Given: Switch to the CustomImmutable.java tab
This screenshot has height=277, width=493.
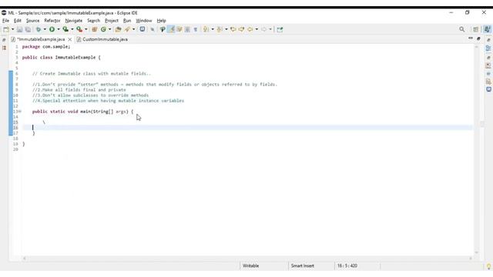Looking at the screenshot, I should (102, 39).
